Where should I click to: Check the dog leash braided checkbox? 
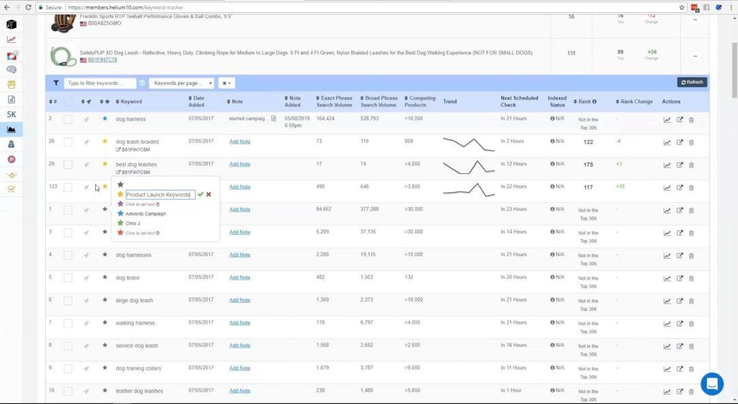68,142
